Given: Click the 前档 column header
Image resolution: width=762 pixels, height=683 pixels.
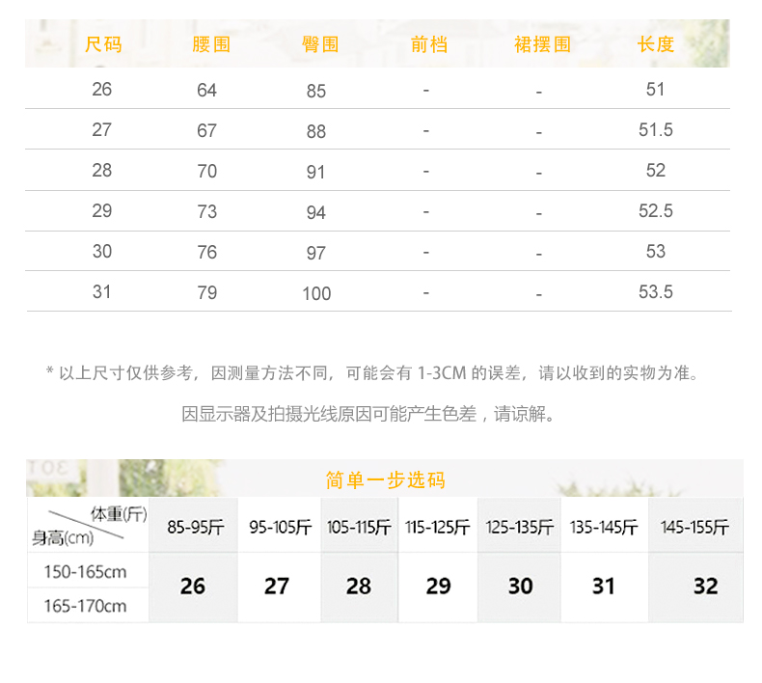Looking at the screenshot, I should coord(429,44).
